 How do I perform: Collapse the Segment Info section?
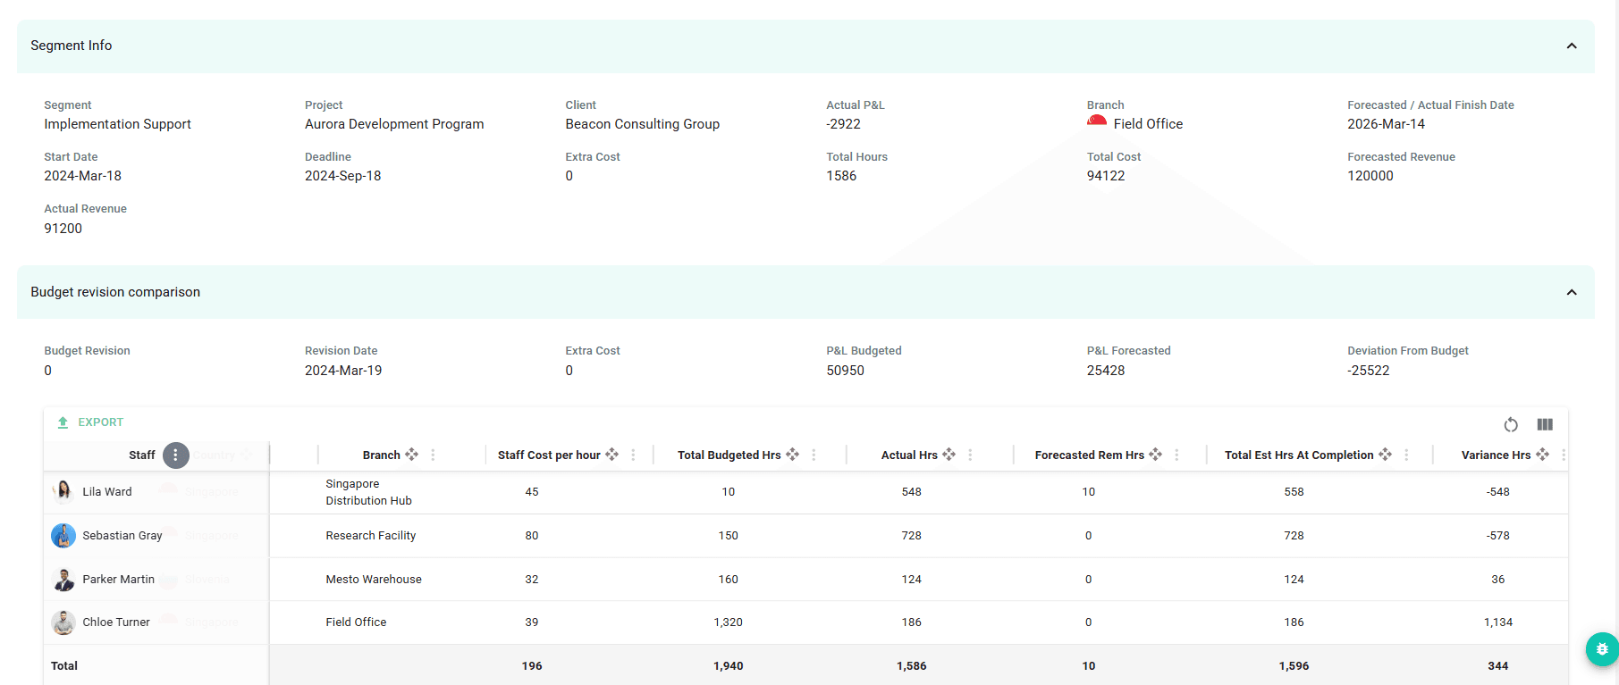(x=1571, y=46)
